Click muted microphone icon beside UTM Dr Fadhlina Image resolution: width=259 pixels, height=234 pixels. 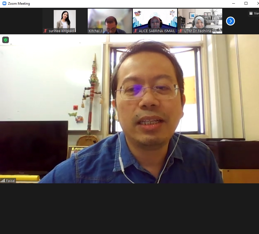(181, 31)
